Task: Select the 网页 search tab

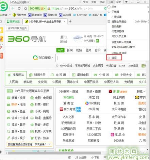Action: pyautogui.click(x=60, y=50)
